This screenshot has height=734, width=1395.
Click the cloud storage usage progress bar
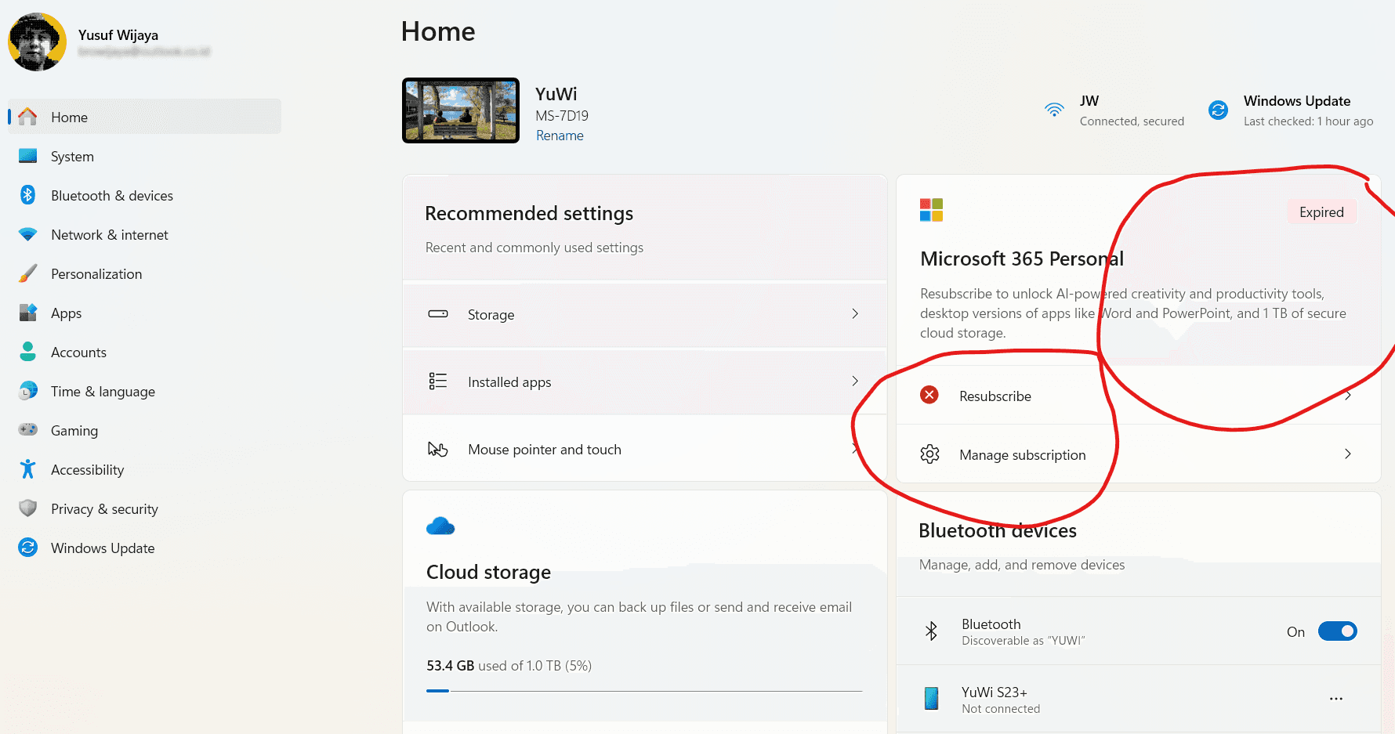pos(644,691)
